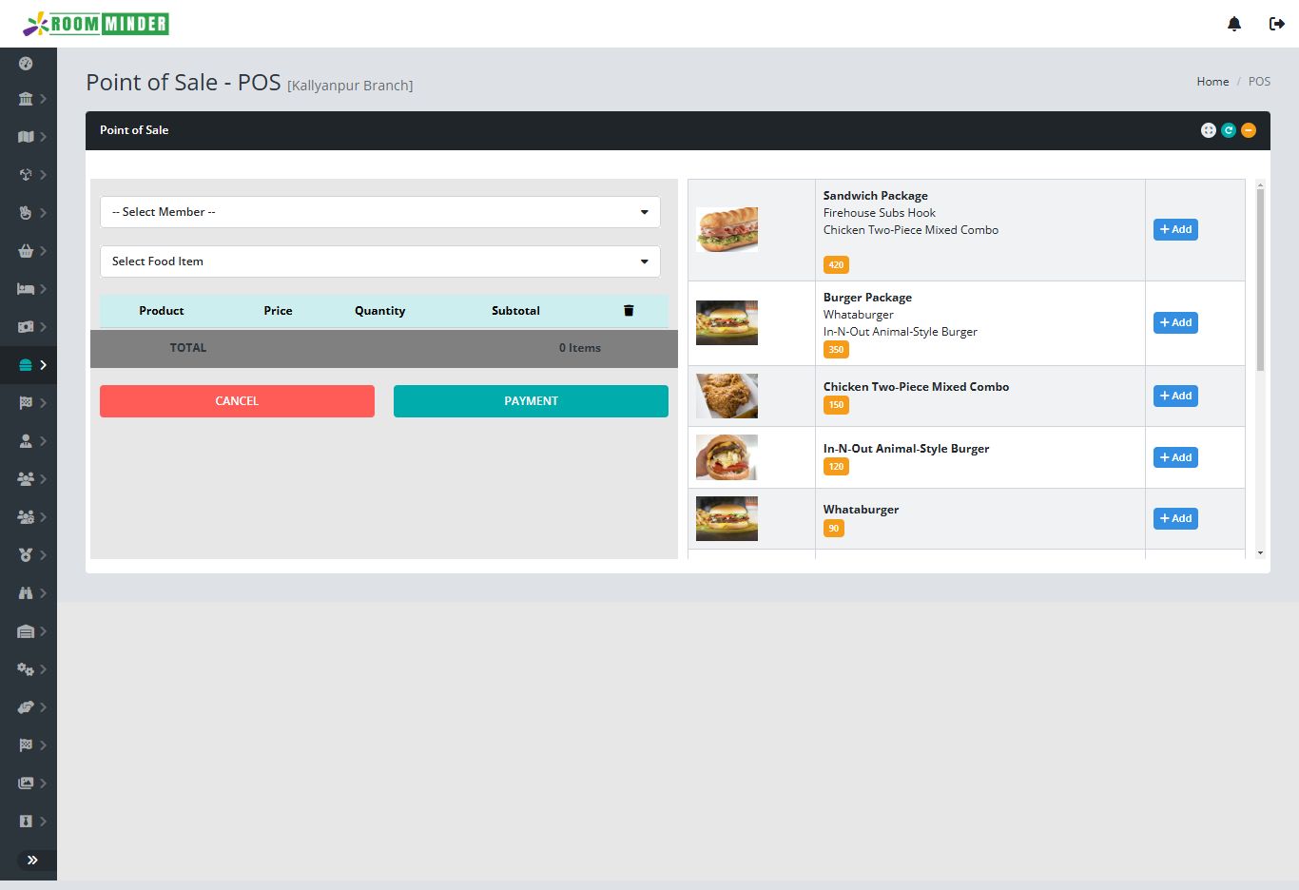1299x890 pixels.
Task: Click the 0 Items total text
Action: coord(580,348)
